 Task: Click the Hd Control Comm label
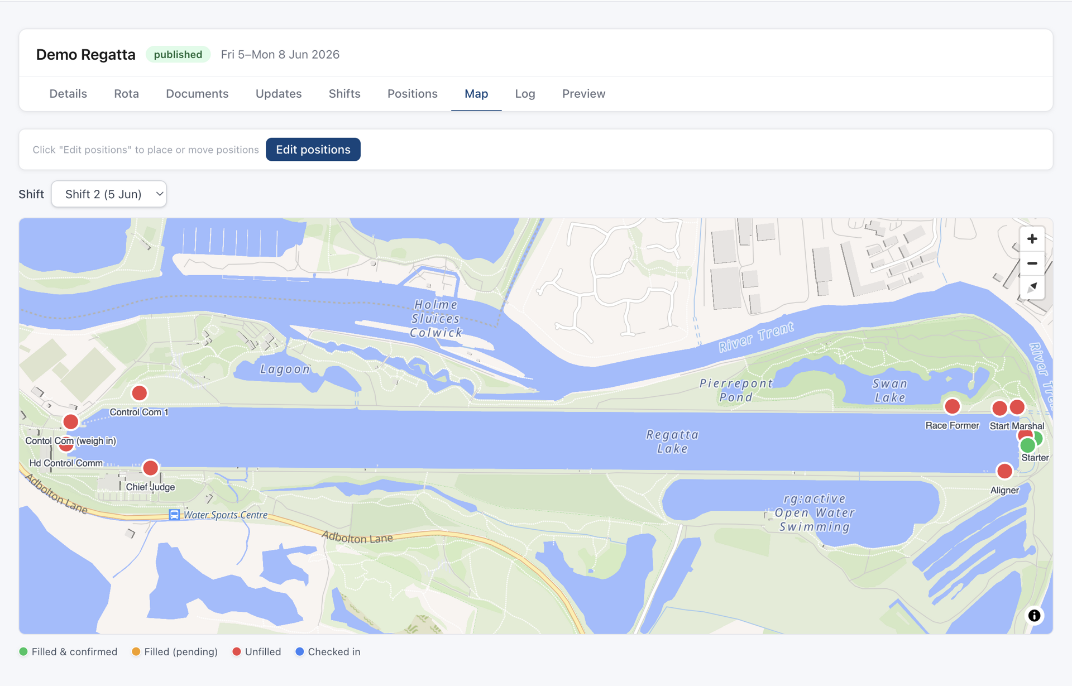click(66, 463)
